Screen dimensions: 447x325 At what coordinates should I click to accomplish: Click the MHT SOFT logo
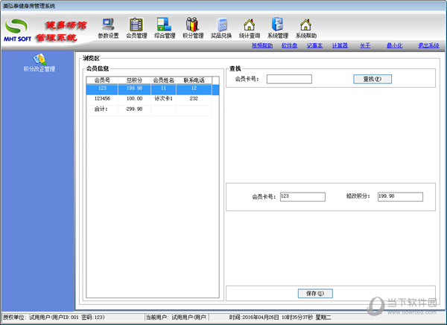pyautogui.click(x=17, y=30)
